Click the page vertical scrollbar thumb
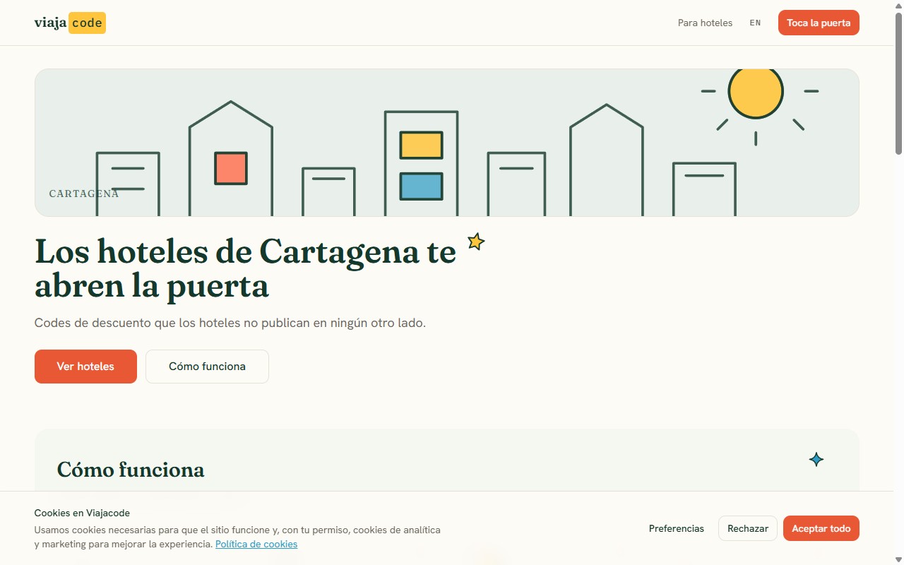Screen dimensions: 904x565 [x=899, y=83]
